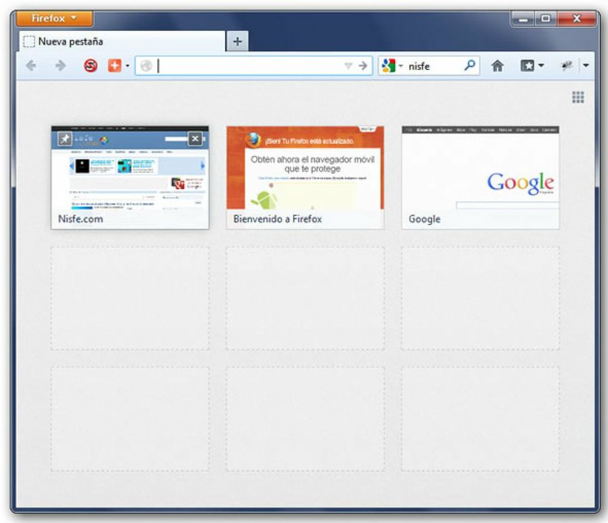
Task: Click the Forward navigation arrow
Action: click(x=59, y=66)
